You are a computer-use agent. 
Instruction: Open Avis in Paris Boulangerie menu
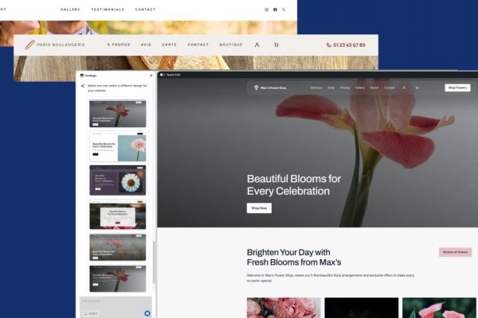coord(146,45)
